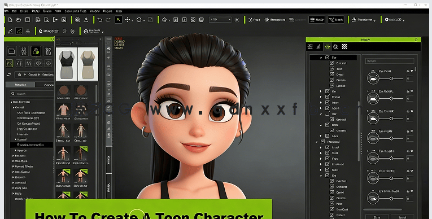Switch to the Template tab in content panel

point(20,85)
